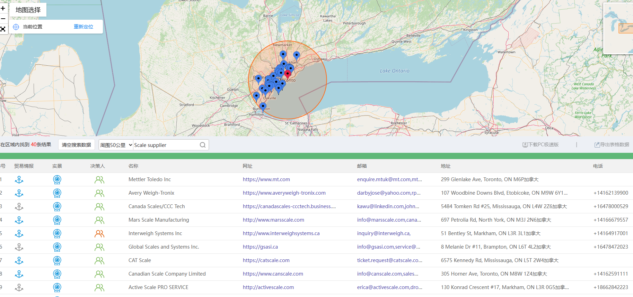This screenshot has height=297, width=633.
Task: Toggle fullscreen map view
Action: [3, 29]
